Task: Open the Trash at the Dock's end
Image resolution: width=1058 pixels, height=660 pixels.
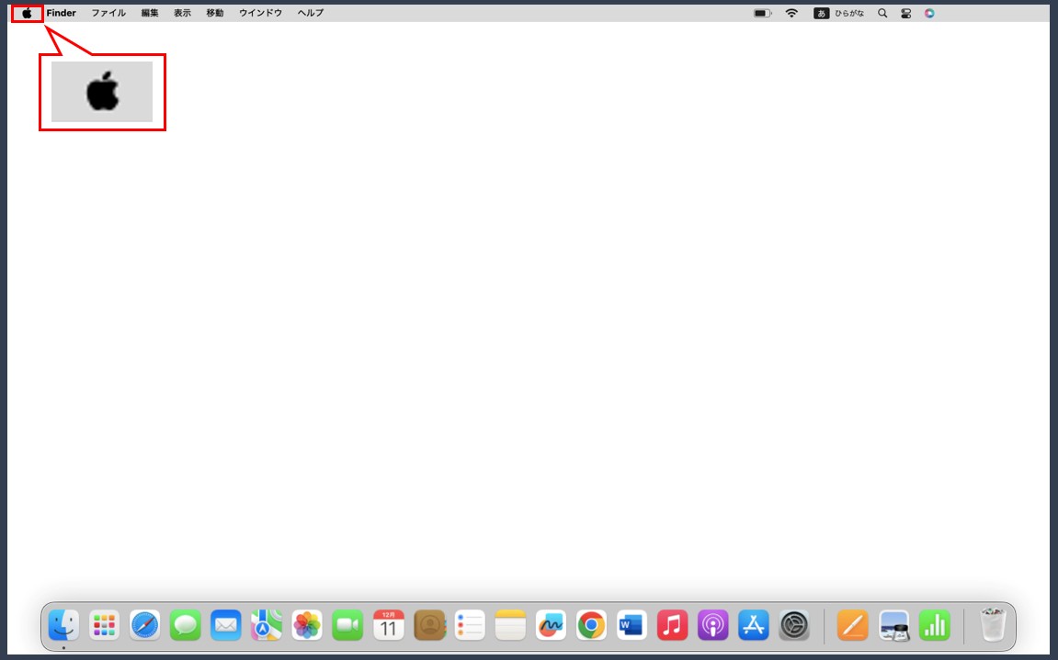Action: point(993,625)
